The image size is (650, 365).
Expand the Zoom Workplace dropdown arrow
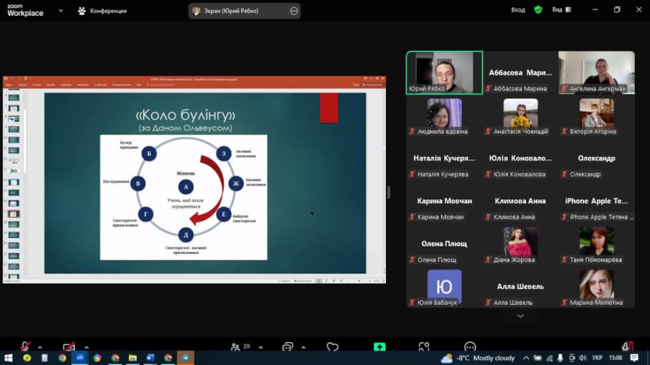tap(60, 11)
